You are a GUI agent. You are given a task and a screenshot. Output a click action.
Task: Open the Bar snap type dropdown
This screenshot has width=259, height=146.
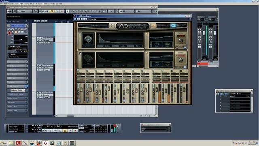tap(143, 11)
